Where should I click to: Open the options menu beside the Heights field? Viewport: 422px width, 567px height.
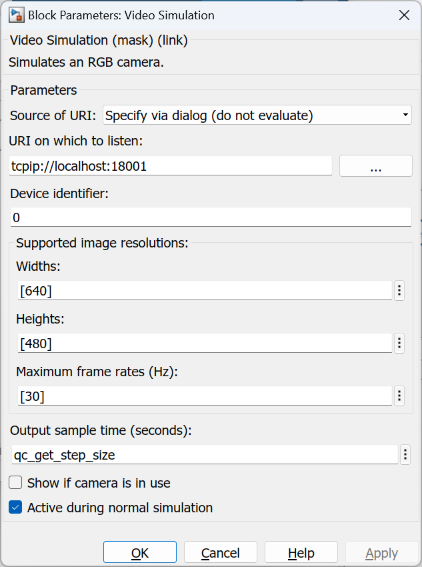(399, 344)
